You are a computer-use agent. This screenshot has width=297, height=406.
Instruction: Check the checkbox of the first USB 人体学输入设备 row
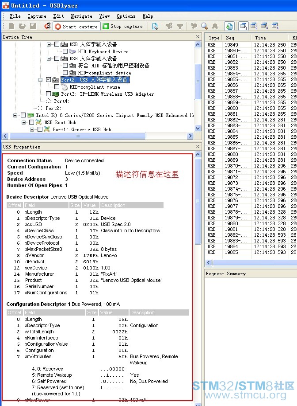click(x=57, y=44)
